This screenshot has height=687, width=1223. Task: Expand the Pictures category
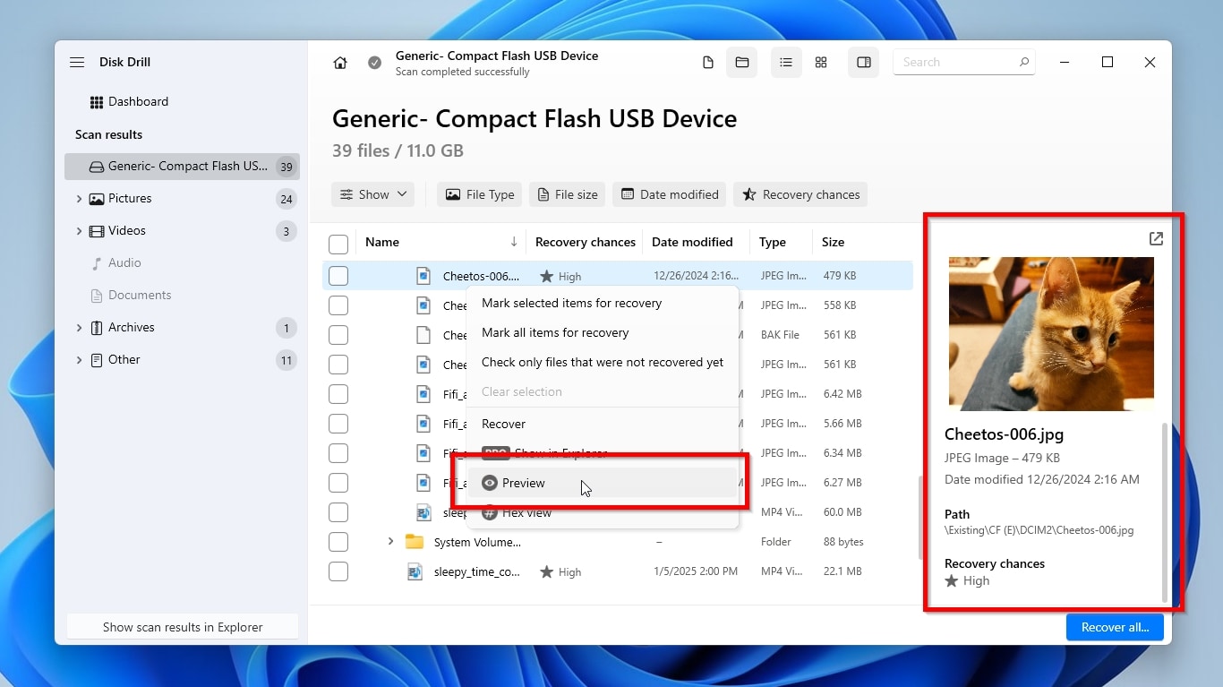tap(79, 199)
